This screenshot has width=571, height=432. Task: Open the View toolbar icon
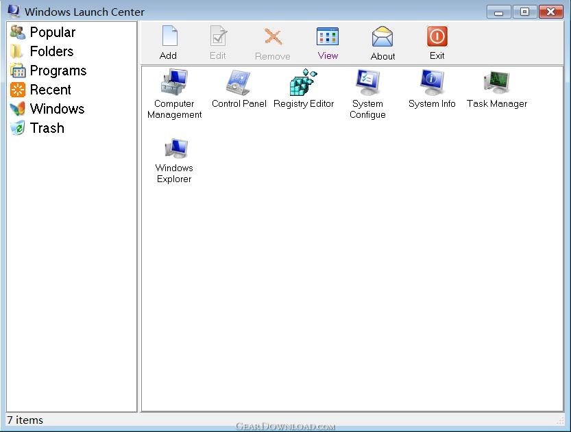pyautogui.click(x=328, y=36)
